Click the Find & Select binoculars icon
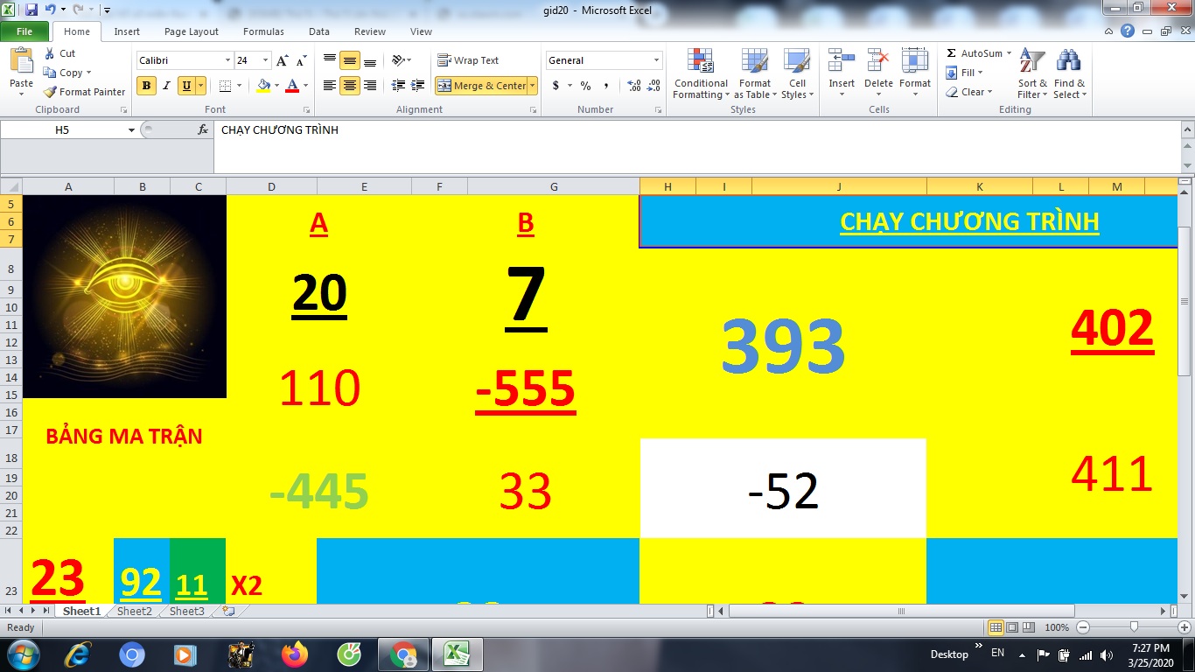This screenshot has height=672, width=1195. pos(1068,61)
